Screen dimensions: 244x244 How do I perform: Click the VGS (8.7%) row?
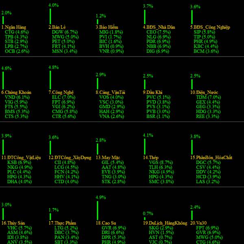pyautogui.click(x=161, y=162)
